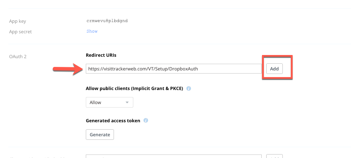Viewport: 351px width, 158px height.
Task: Click the Show link for App secret
Action: click(92, 31)
